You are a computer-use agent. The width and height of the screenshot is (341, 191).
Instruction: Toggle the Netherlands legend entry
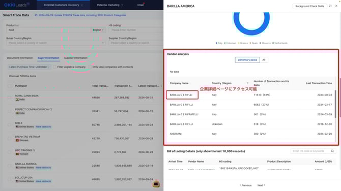(x=280, y=43)
